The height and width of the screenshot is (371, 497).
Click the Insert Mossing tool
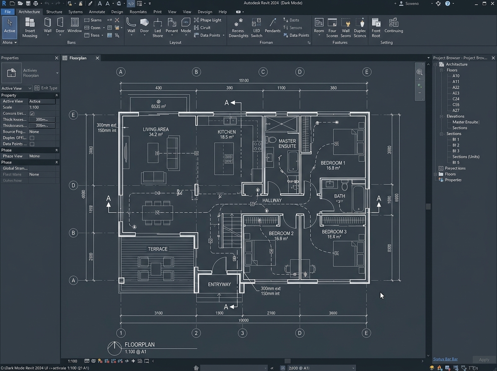30,27
